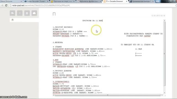Click the line ЭСПАНЬОЛ-РЕАЛ ГОЛ В 1 ТАЙМЕ
Image resolution: width=177 pixels, height=99 pixels.
[70, 32]
